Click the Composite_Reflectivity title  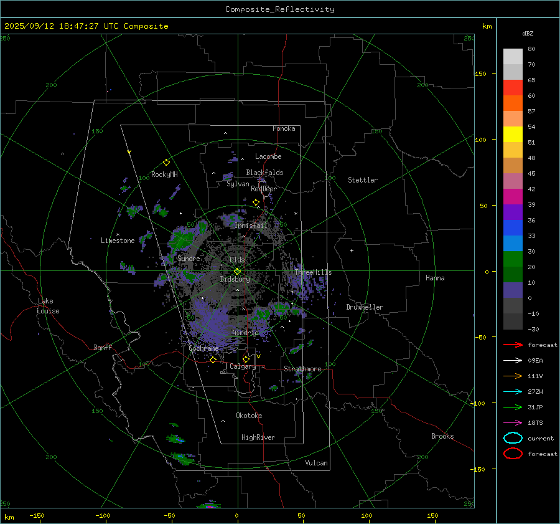point(280,9)
